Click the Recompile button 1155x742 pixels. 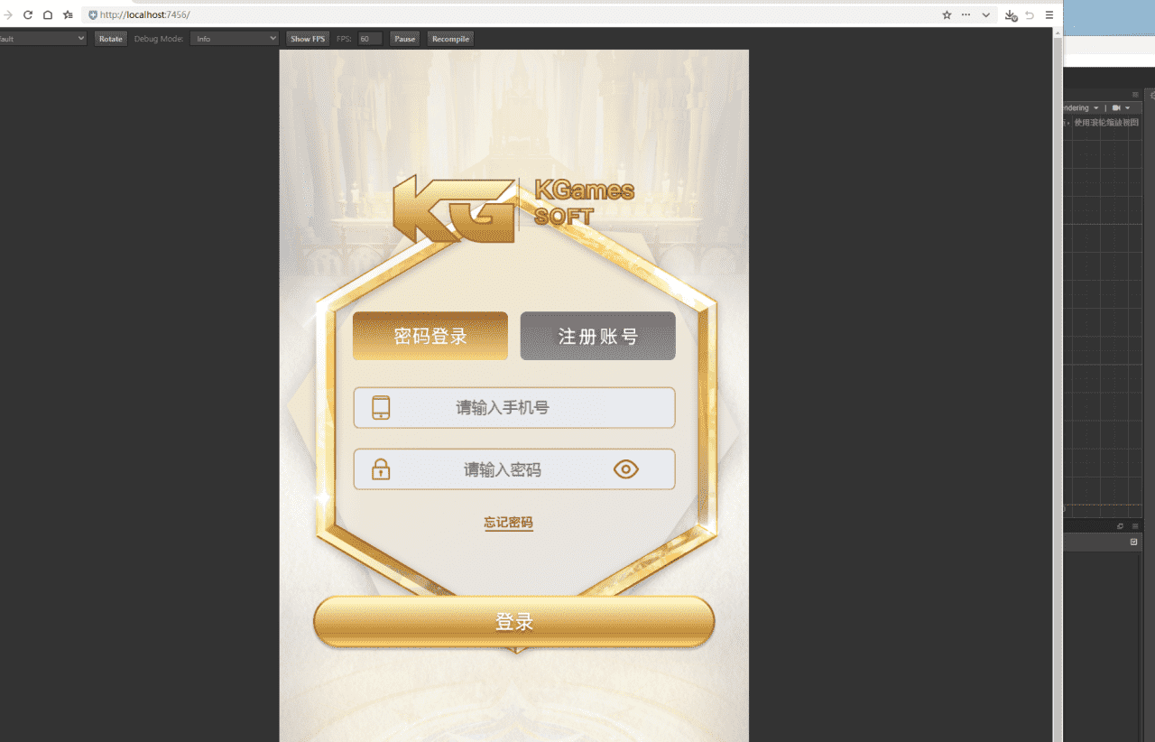[450, 39]
